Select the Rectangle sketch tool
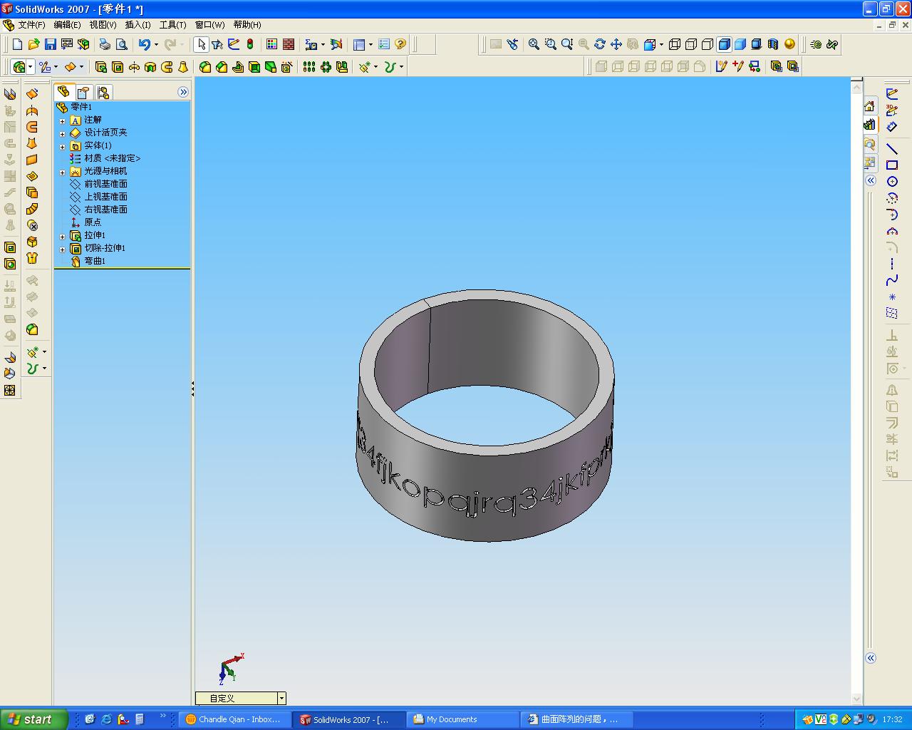The height and width of the screenshot is (730, 912). pos(892,165)
